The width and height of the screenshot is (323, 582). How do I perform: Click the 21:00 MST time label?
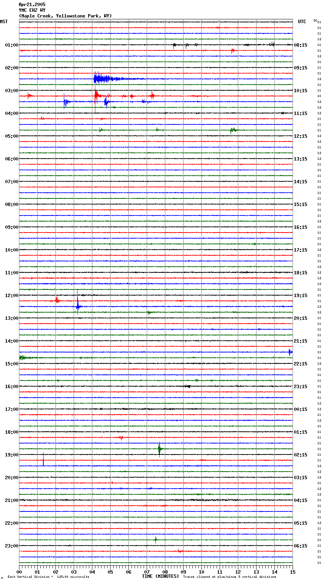pyautogui.click(x=11, y=500)
